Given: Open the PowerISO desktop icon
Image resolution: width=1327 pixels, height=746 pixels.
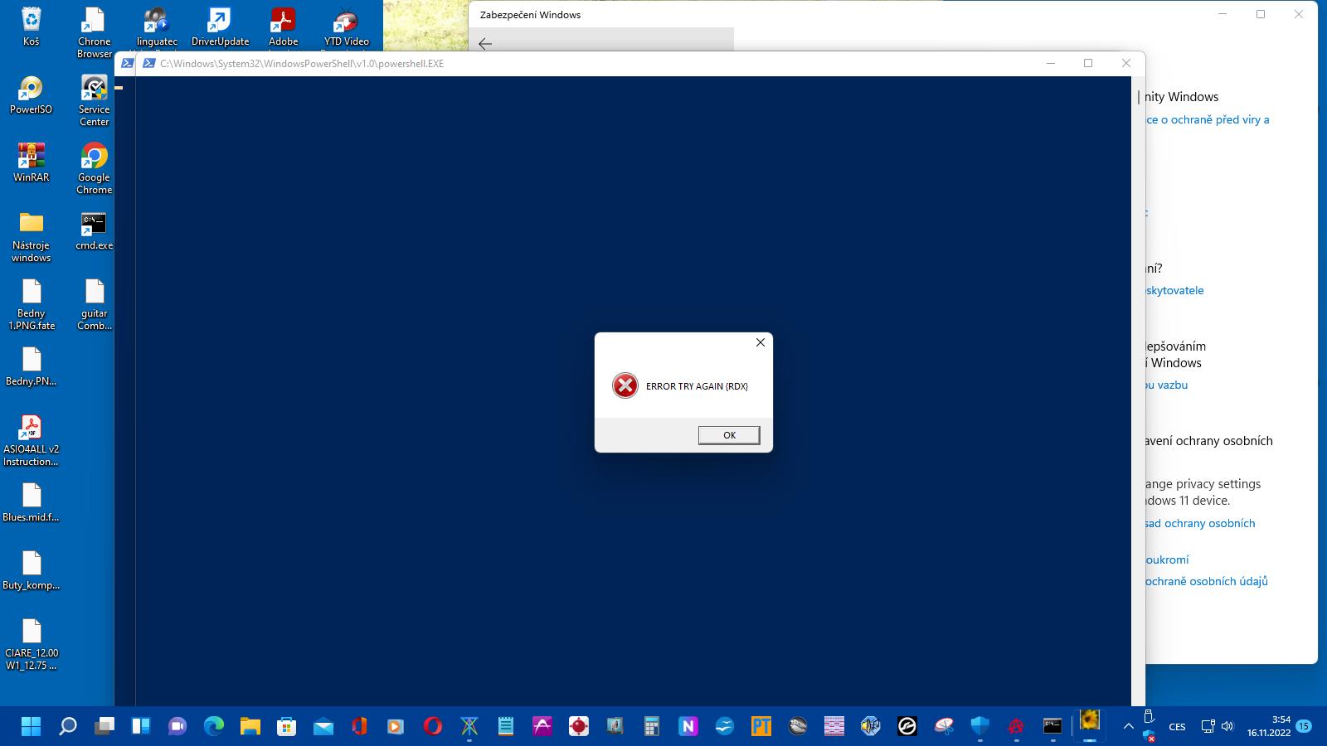Looking at the screenshot, I should (x=31, y=94).
